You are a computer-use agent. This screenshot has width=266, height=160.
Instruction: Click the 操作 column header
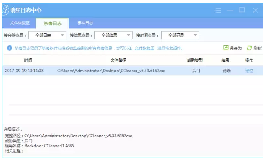(x=249, y=60)
